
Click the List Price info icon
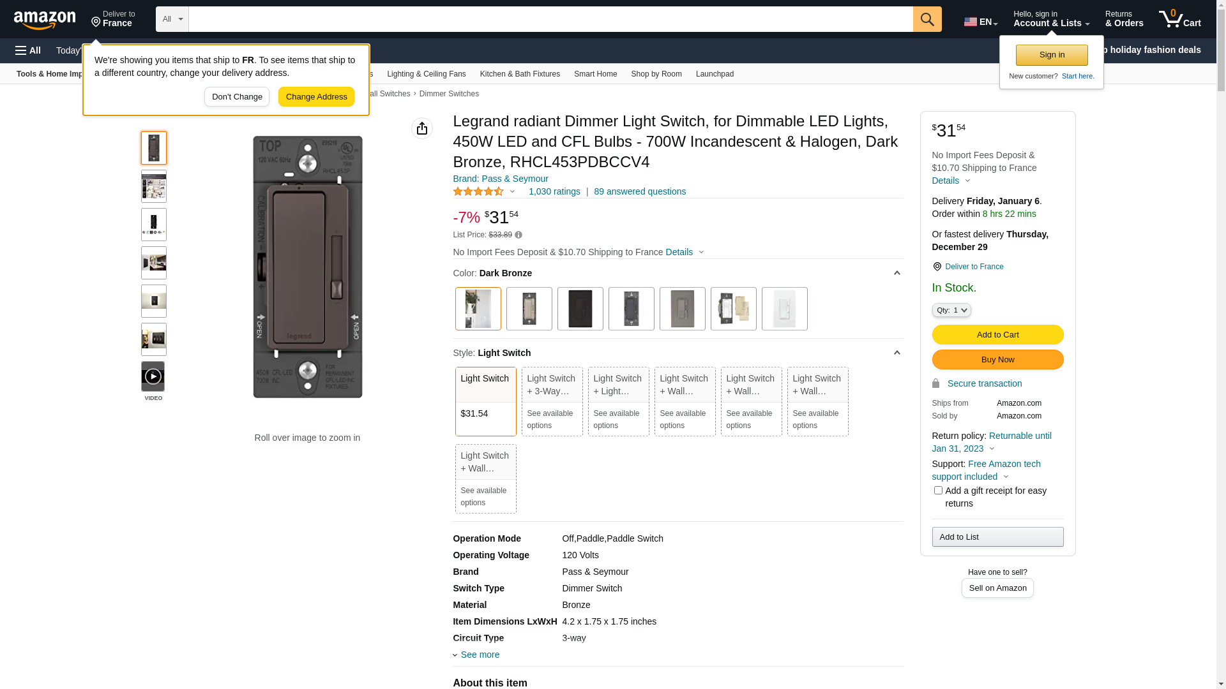click(518, 235)
